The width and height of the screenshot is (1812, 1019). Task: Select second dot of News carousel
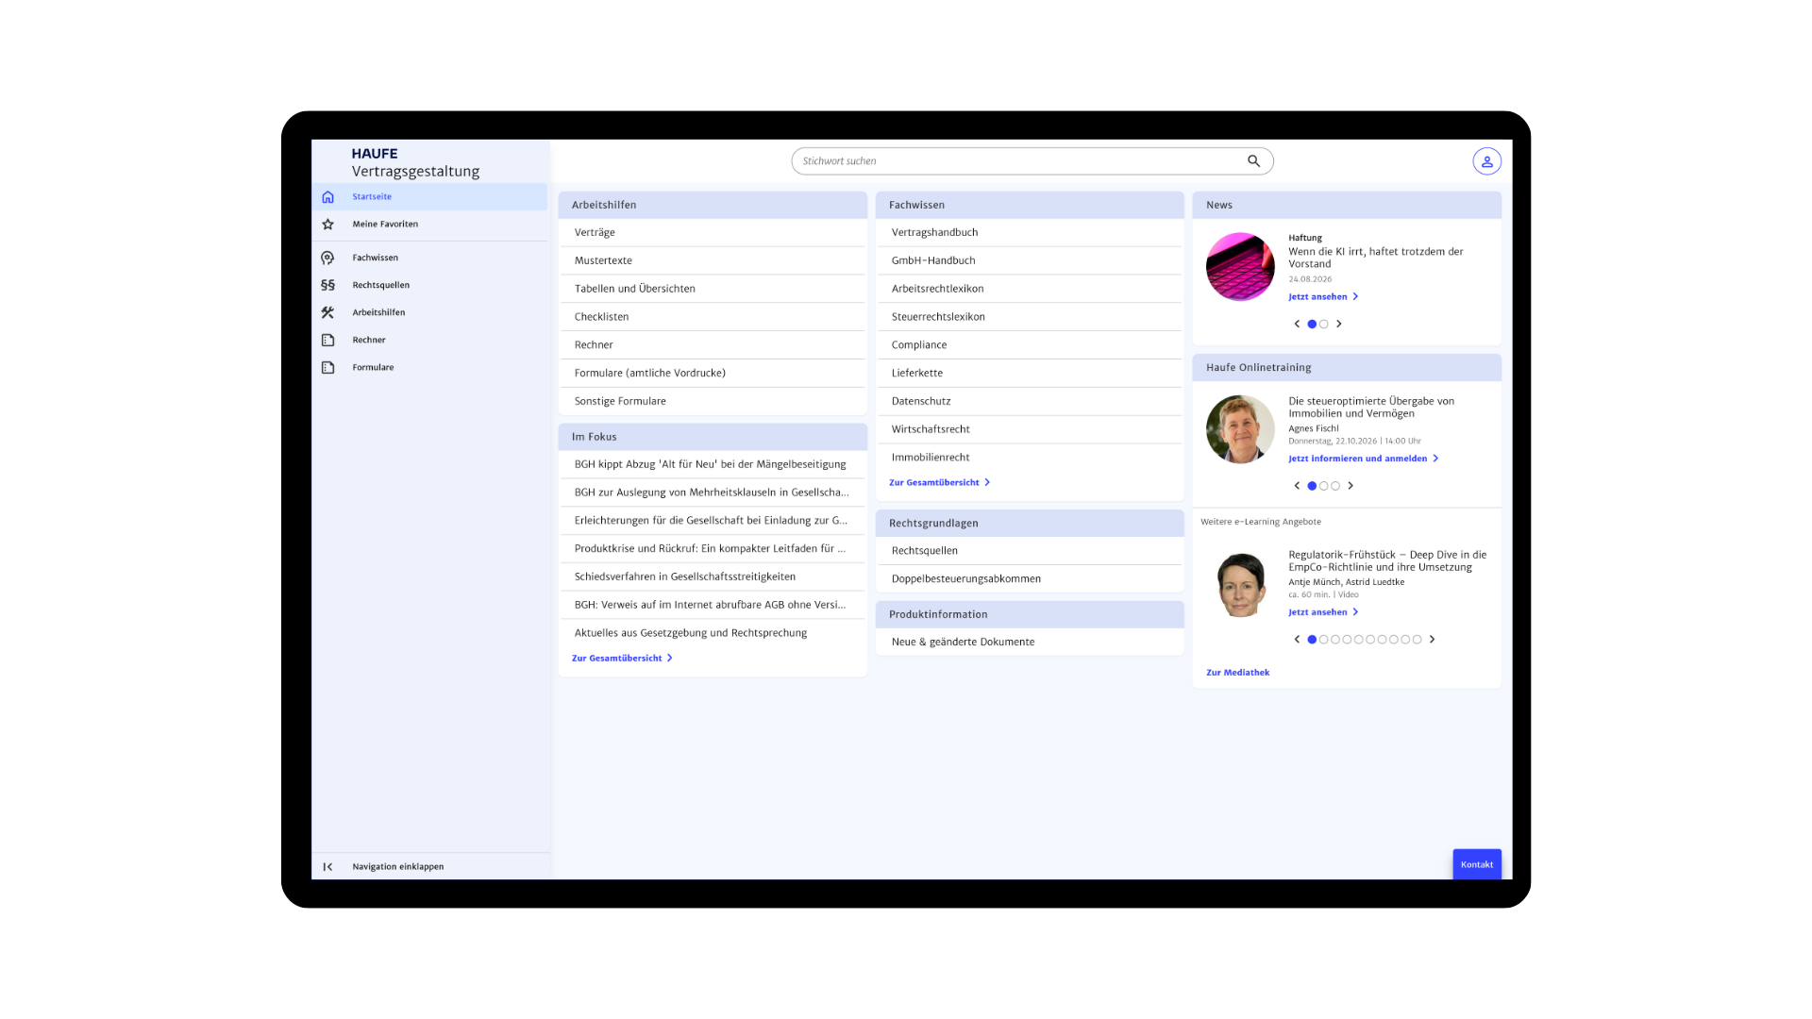click(1323, 324)
